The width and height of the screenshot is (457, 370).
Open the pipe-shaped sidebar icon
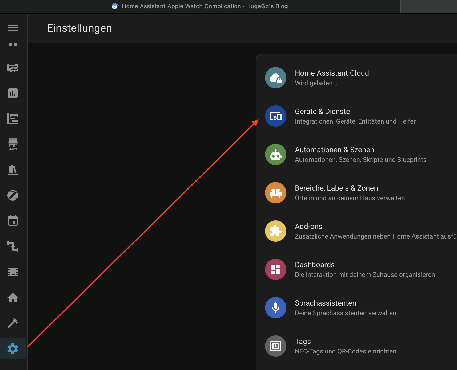pyautogui.click(x=13, y=246)
